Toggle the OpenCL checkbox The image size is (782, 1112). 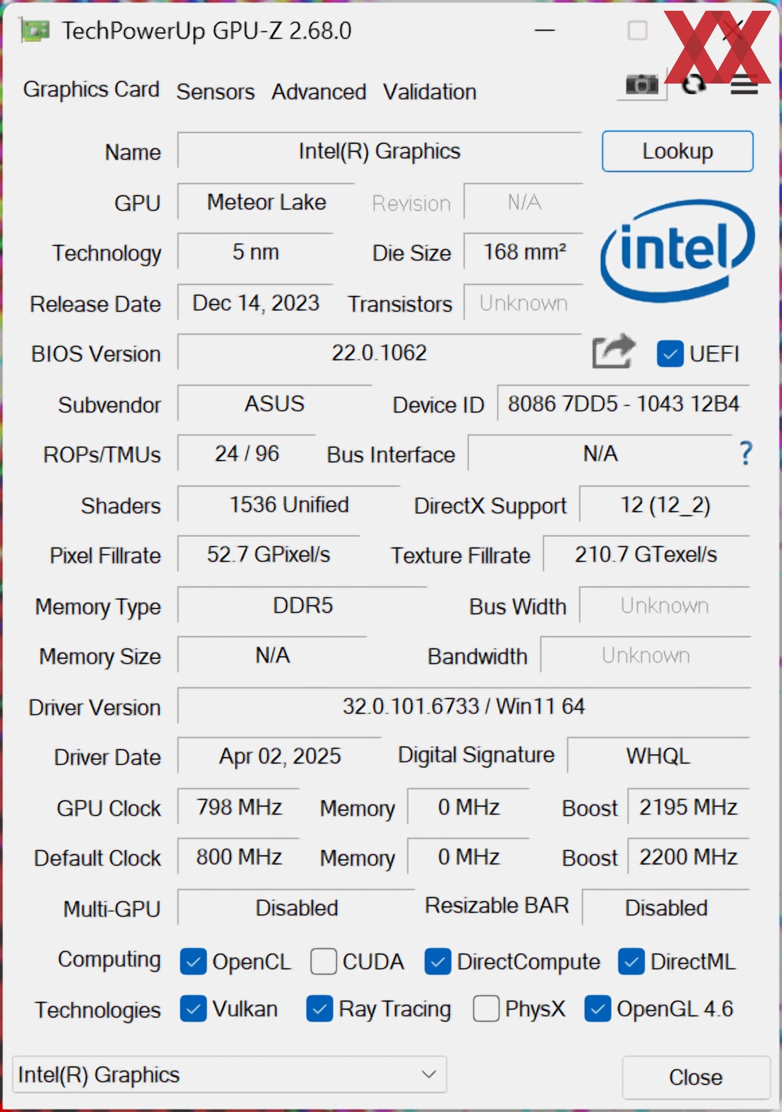(193, 961)
